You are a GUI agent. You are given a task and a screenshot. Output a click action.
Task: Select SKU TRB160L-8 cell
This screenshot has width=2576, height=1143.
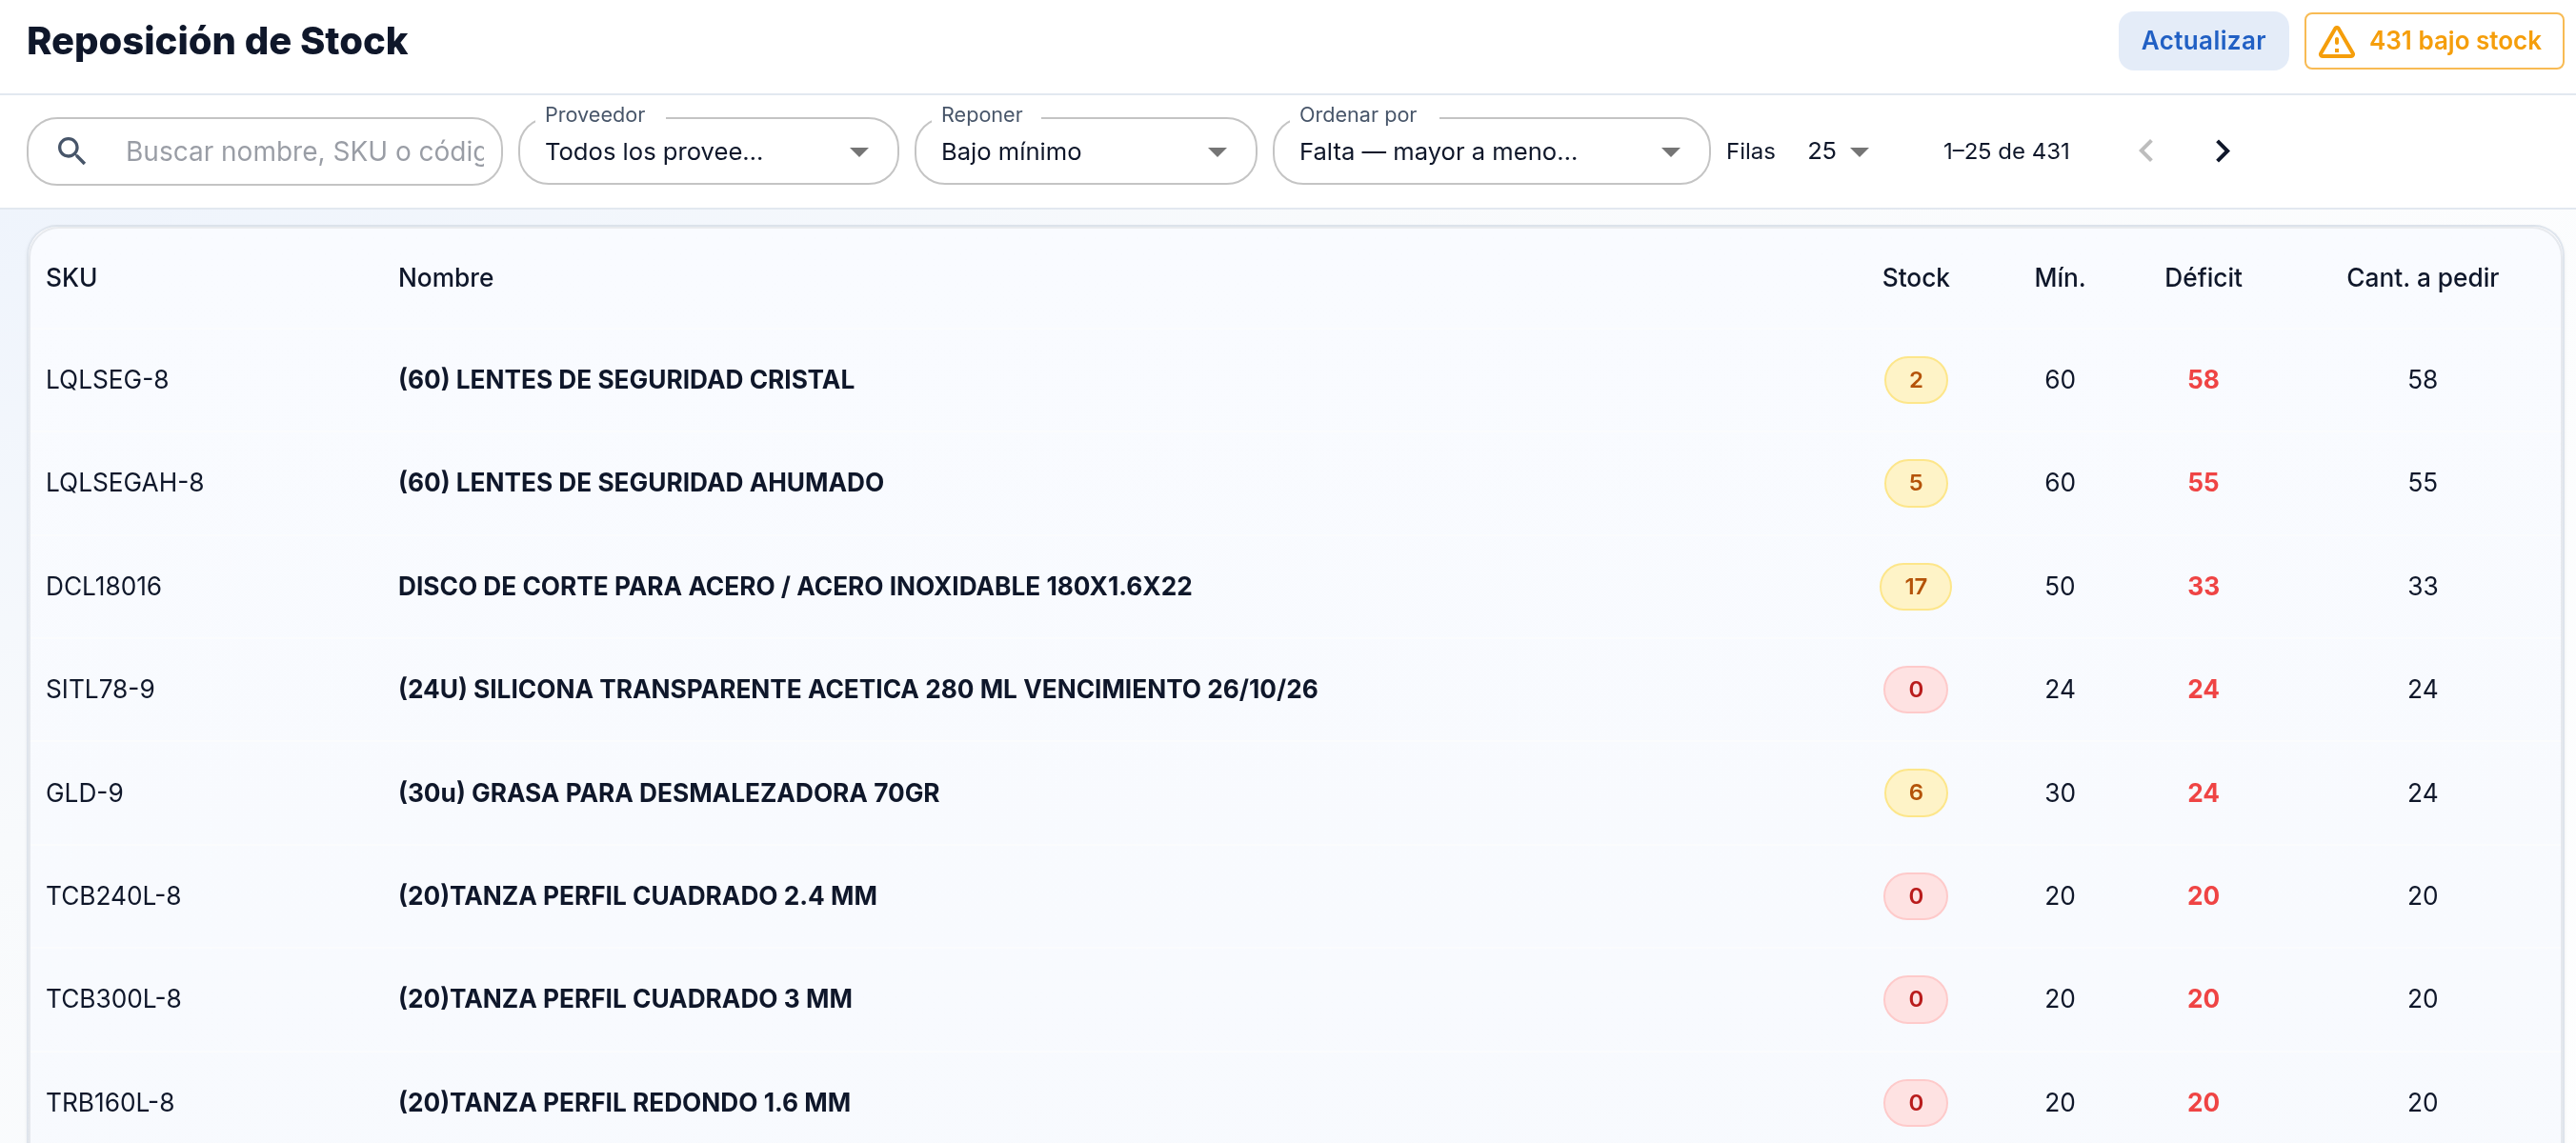[110, 1102]
